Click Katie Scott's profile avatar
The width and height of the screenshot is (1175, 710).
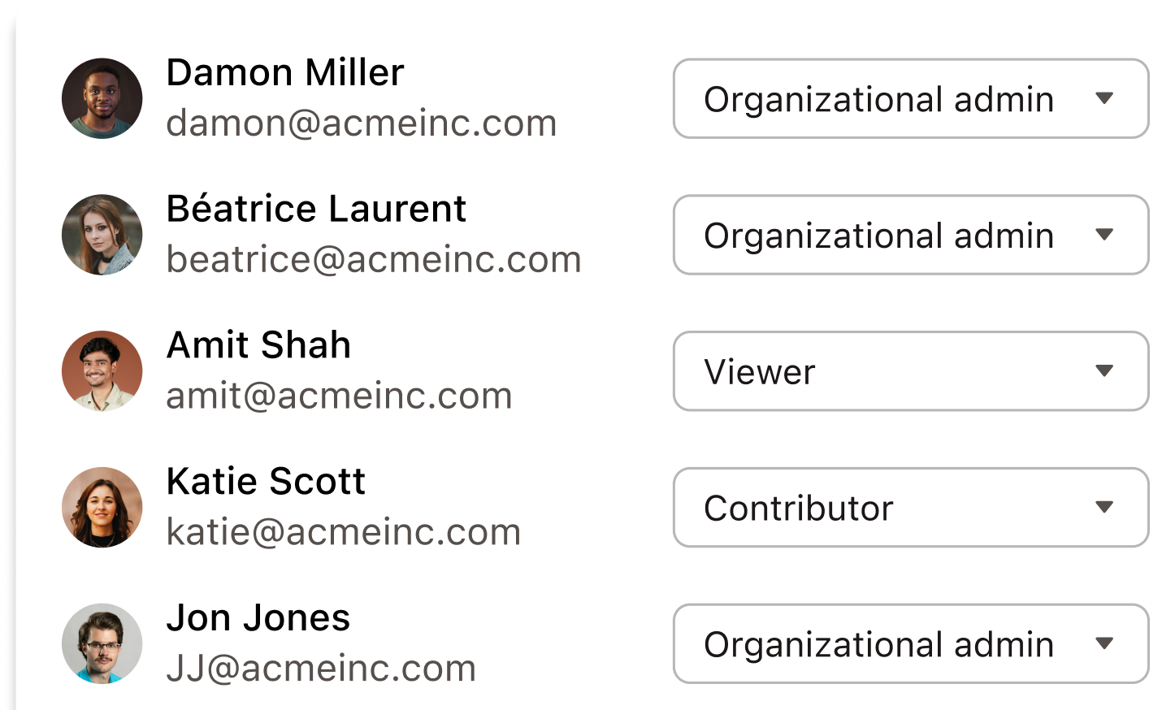pos(102,508)
